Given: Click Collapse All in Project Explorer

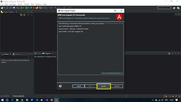Looking at the screenshot, I should pos(21,15).
